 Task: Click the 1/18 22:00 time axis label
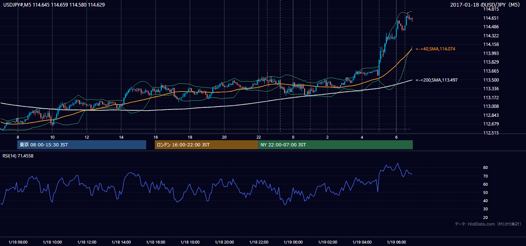coord(259,242)
